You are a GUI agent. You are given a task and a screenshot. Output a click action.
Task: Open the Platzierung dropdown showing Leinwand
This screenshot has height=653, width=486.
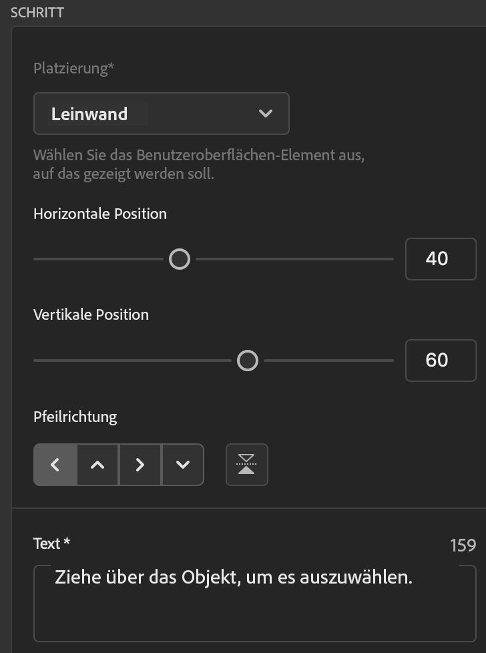pos(161,114)
